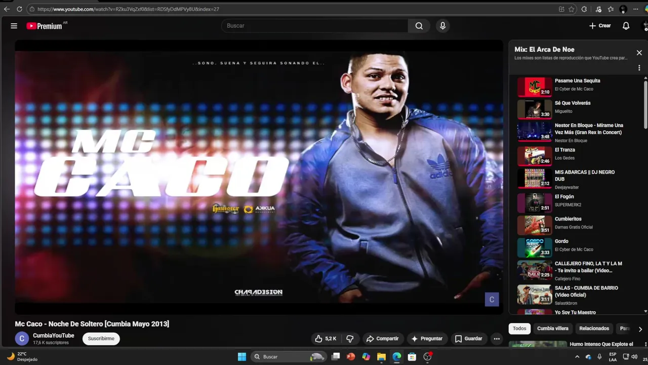Viewport: 648px width, 365px height.
Task: Open Task View on taskbar
Action: [x=336, y=357]
